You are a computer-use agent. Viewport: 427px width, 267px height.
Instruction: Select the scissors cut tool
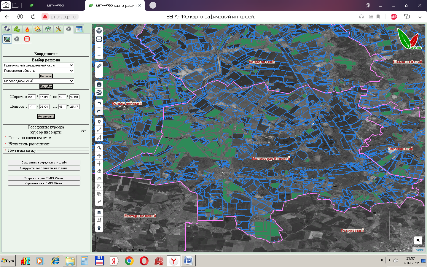click(x=99, y=163)
